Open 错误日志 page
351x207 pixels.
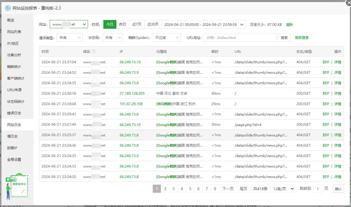click(17, 113)
